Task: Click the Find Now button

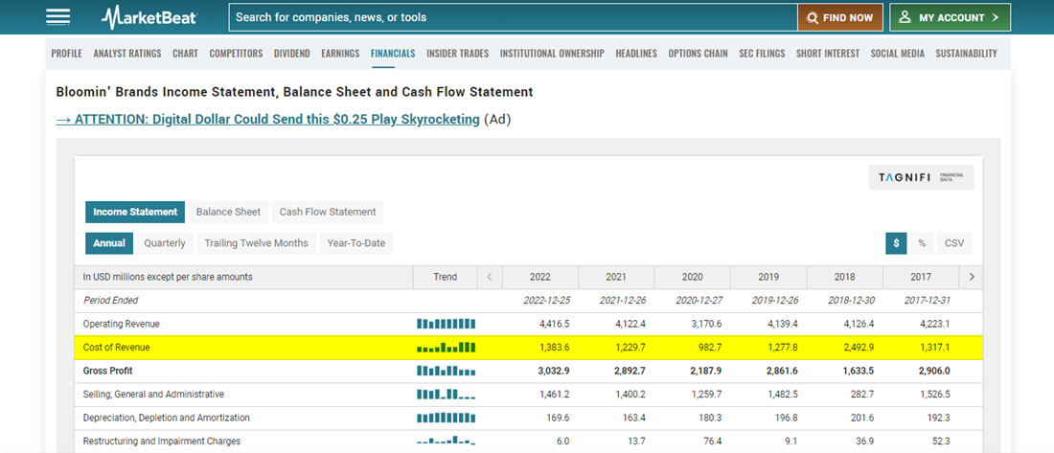Action: pyautogui.click(x=839, y=17)
